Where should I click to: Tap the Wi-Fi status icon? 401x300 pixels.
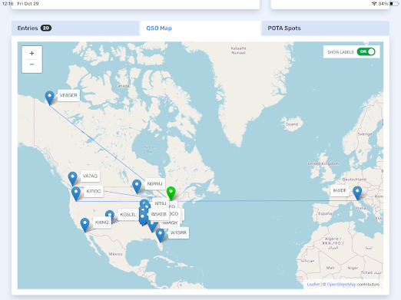tap(374, 4)
